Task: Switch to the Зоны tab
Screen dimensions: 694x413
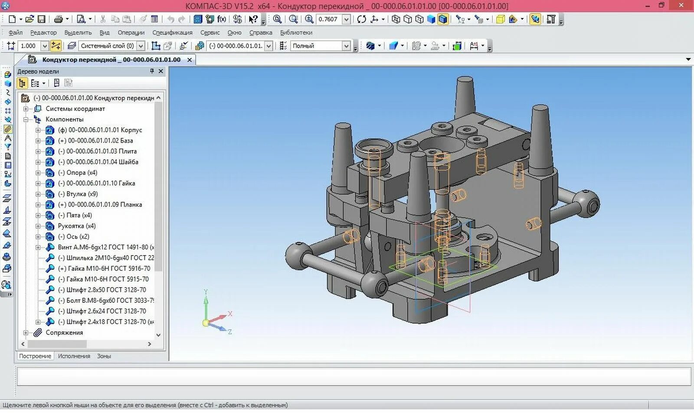Action: coord(104,356)
